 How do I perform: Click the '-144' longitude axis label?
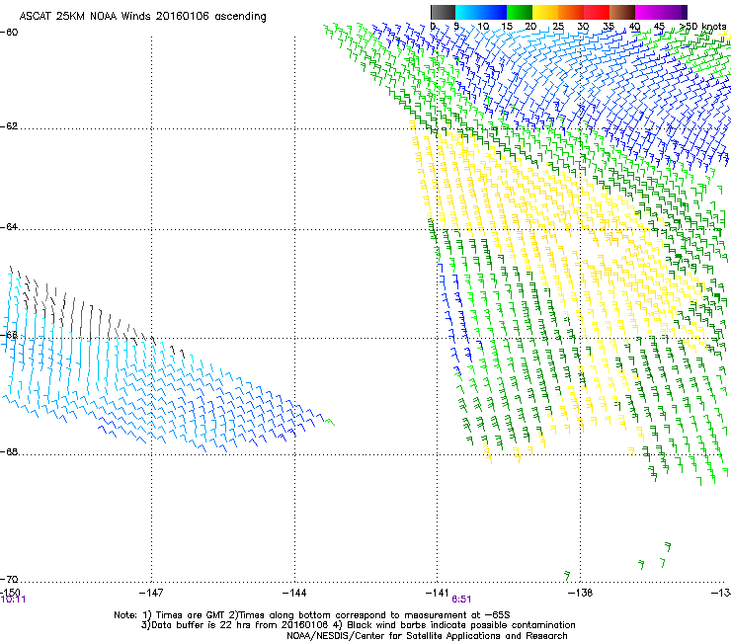(x=294, y=593)
